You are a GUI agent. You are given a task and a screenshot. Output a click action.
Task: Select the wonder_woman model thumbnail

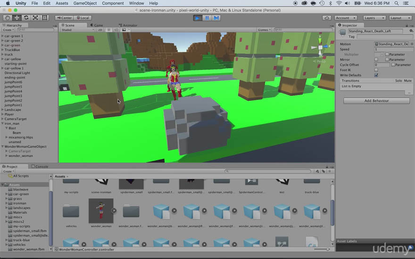[101, 211]
